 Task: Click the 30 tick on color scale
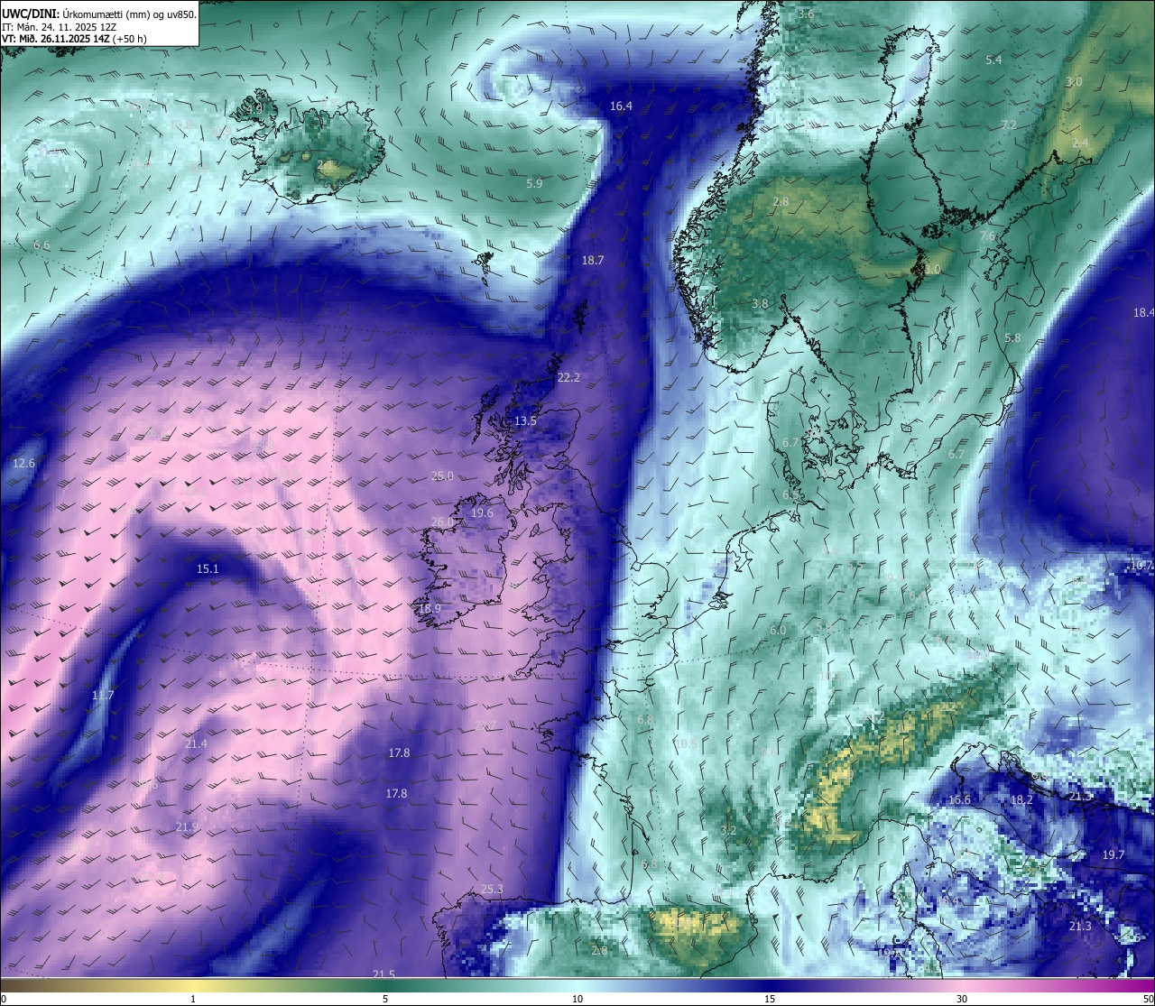[962, 999]
